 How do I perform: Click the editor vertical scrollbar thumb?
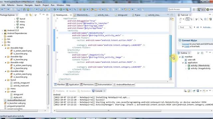[x=170, y=56]
